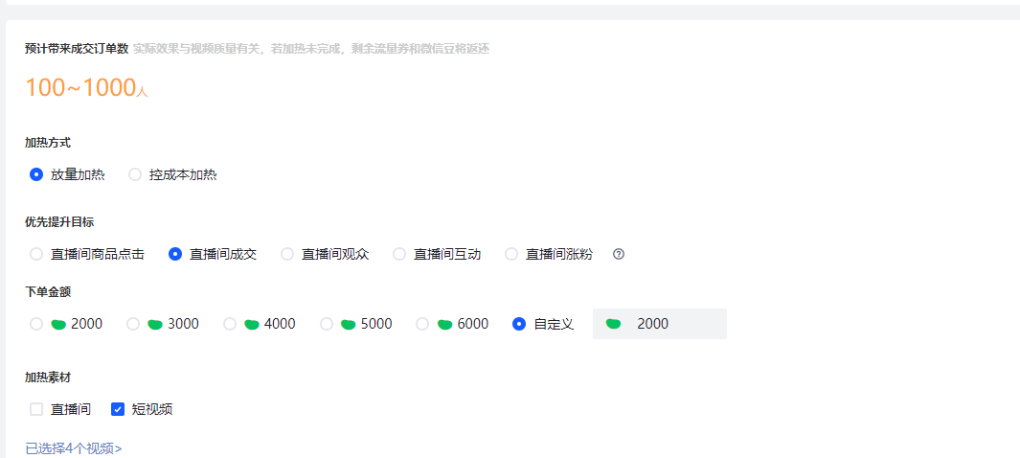1020x458 pixels.
Task: Enable the 直播间 material checkbox
Action: (x=36, y=409)
